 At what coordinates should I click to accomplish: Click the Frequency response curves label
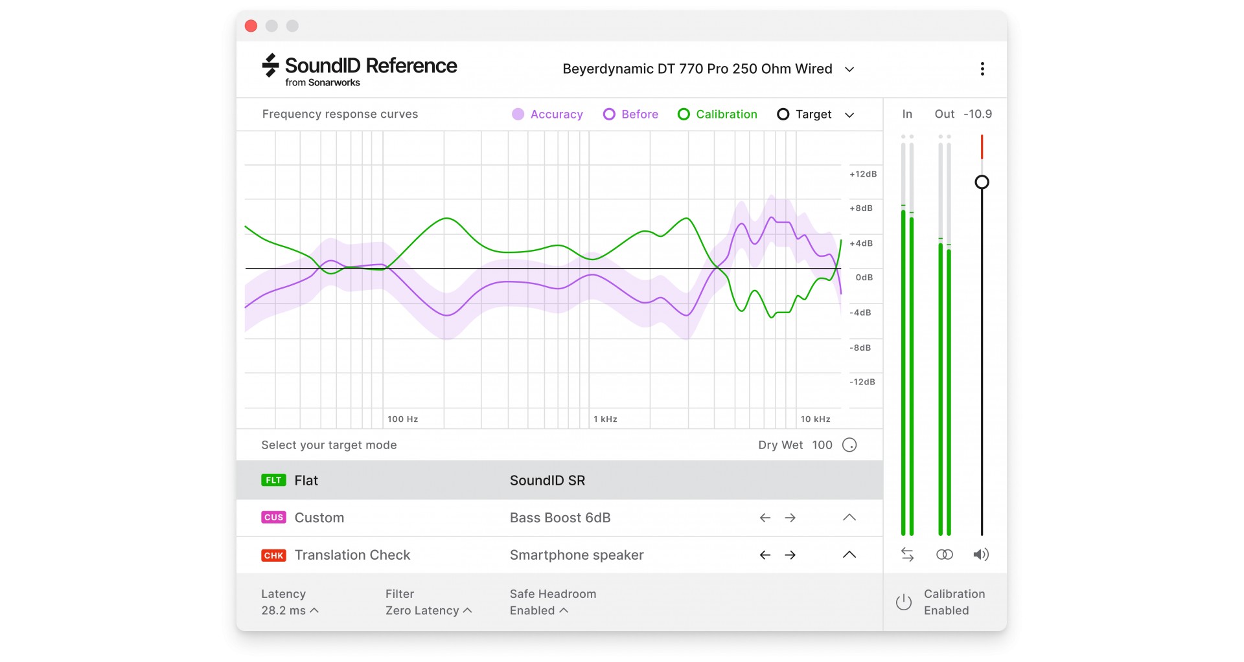pos(340,115)
